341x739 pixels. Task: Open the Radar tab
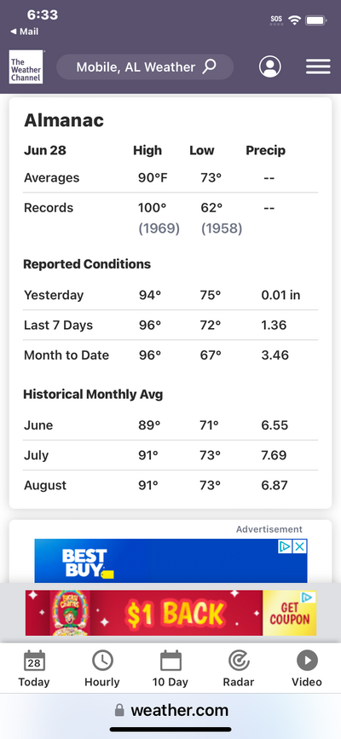point(239,668)
